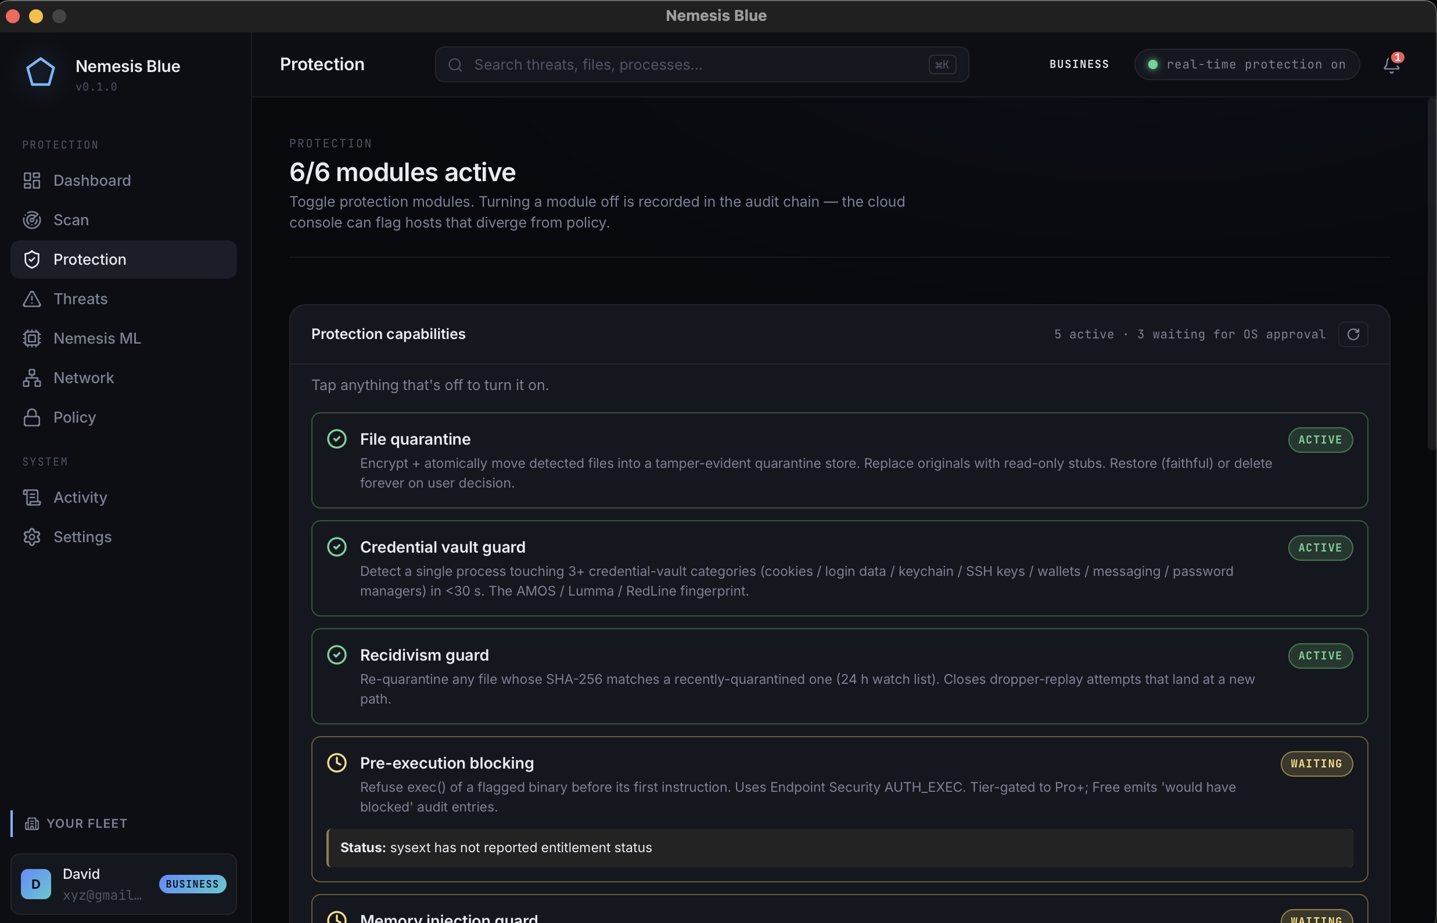This screenshot has width=1437, height=923.
Task: Navigate to Threats
Action: tap(124, 299)
